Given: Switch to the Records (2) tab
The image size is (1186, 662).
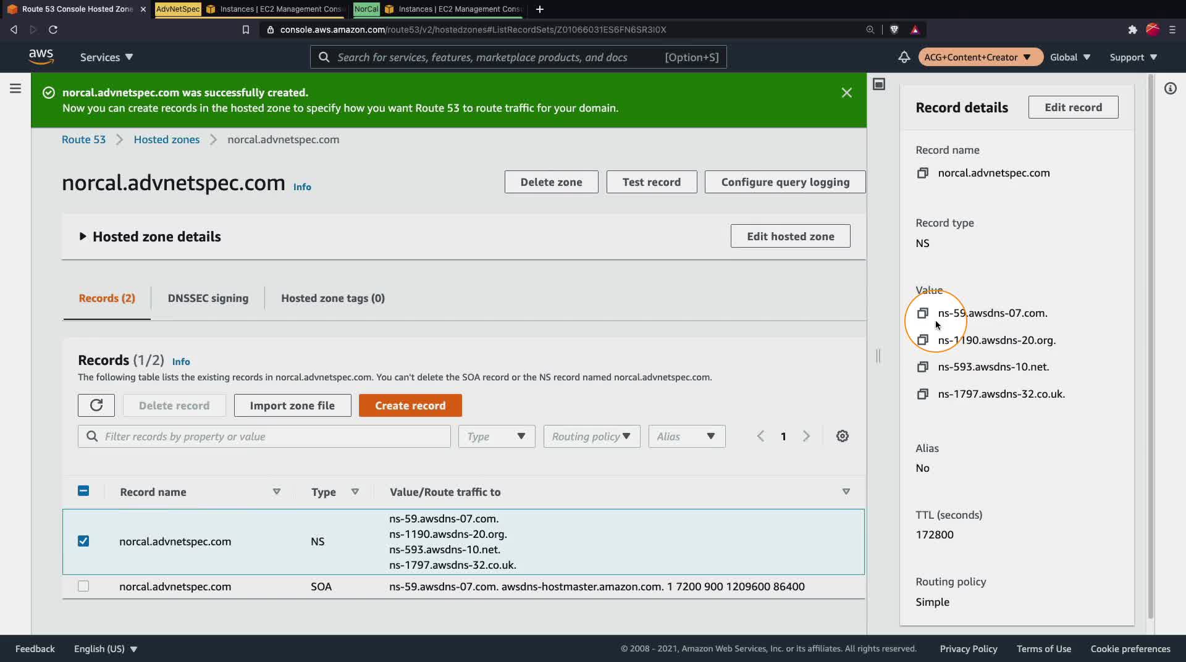Looking at the screenshot, I should click(x=107, y=298).
